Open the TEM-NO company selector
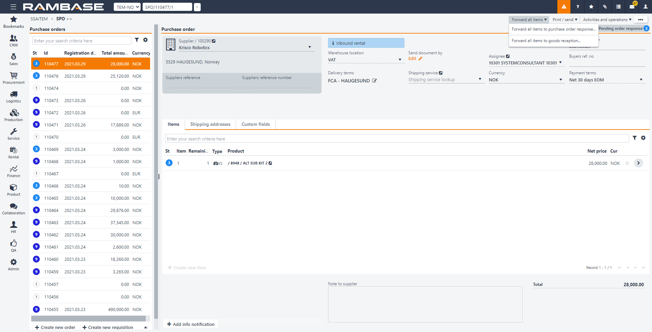Image resolution: width=652 pixels, height=332 pixels. pyautogui.click(x=127, y=7)
